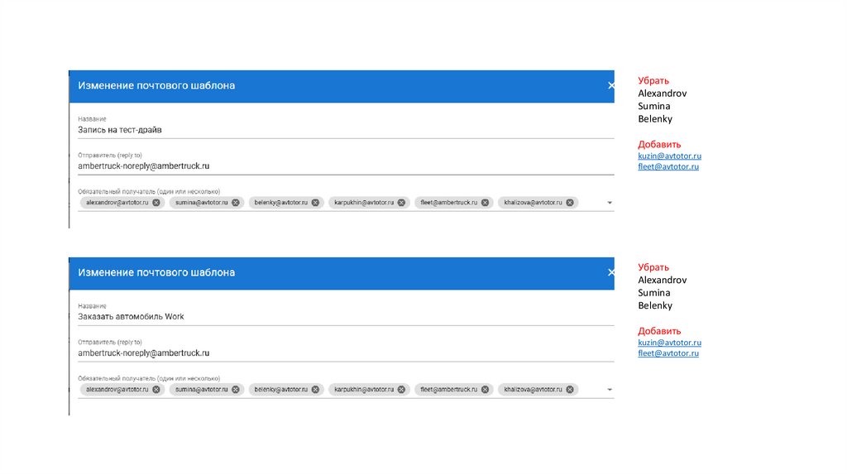
Task: Close the Заказать автомобиль Work template dialog
Action: click(x=611, y=272)
